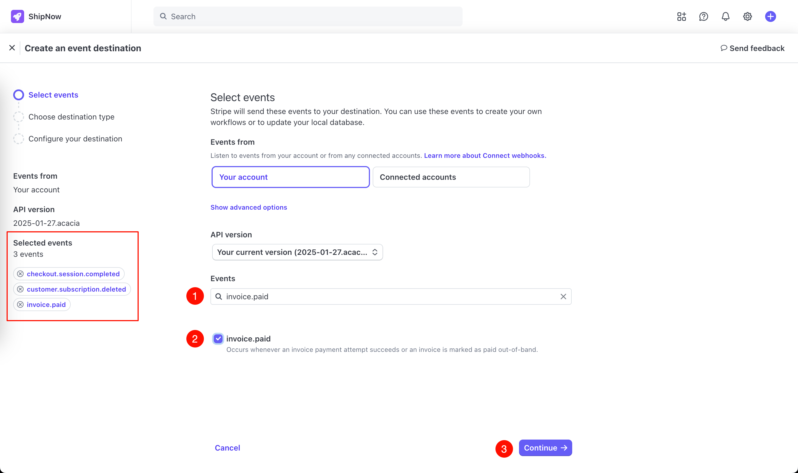Uncheck the invoice.paid event checkbox
The width and height of the screenshot is (798, 473).
pyautogui.click(x=218, y=338)
